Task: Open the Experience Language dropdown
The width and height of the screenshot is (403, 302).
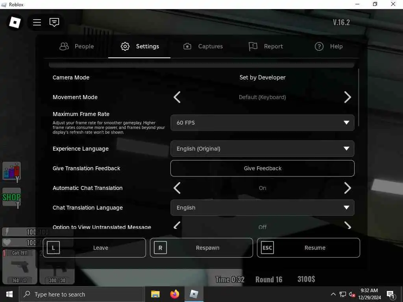Action: (263, 149)
